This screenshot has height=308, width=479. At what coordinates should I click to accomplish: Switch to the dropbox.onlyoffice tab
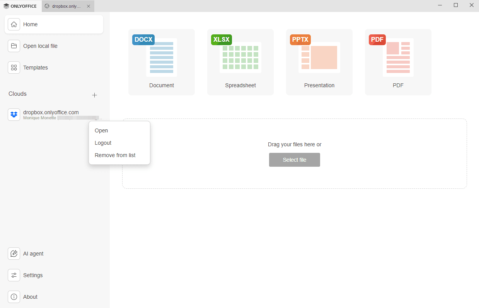click(66, 6)
